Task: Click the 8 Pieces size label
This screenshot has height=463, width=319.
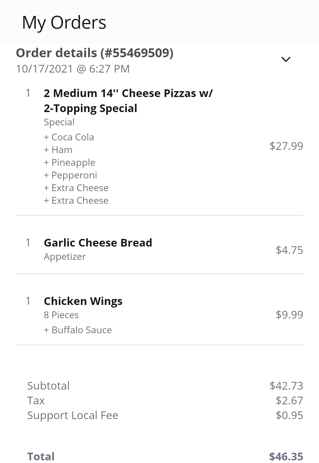Action: (61, 315)
